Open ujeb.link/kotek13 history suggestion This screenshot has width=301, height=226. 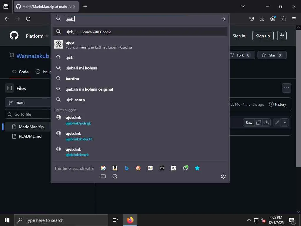[140, 136]
